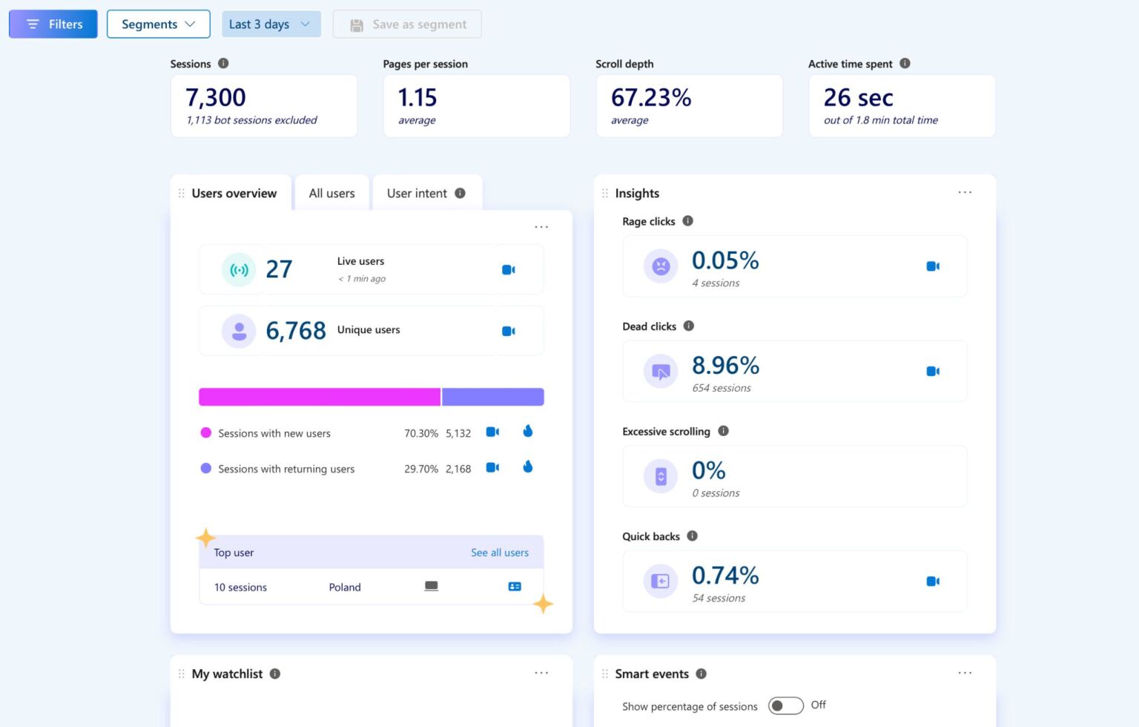Viewport: 1139px width, 727px height.
Task: Click the info icon next to Active time spent
Action: pos(905,64)
